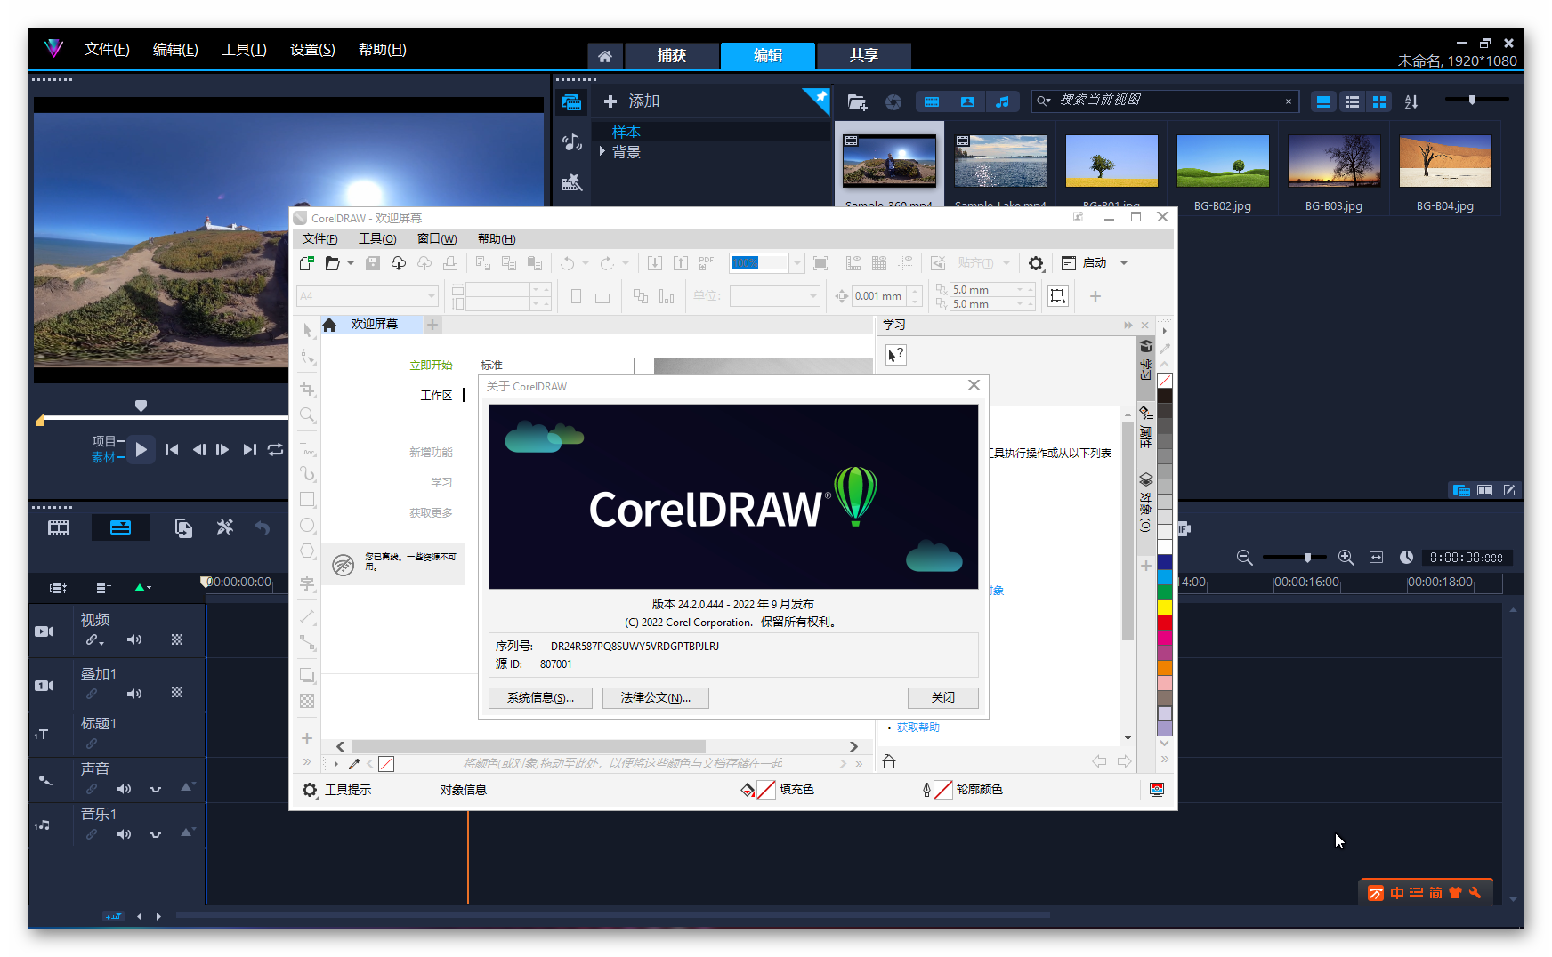The height and width of the screenshot is (957, 1552).
Task: Toggle show audio files filter in library
Action: pyautogui.click(x=1003, y=102)
